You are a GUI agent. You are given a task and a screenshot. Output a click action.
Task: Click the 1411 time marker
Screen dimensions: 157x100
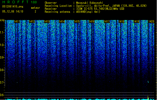click(17, 21)
